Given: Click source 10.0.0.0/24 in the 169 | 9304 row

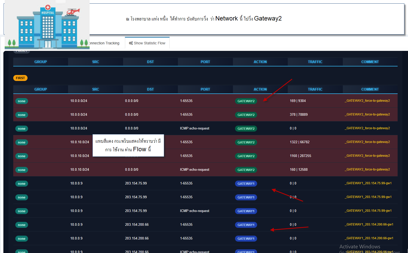Looking at the screenshot, I should pyautogui.click(x=79, y=101).
